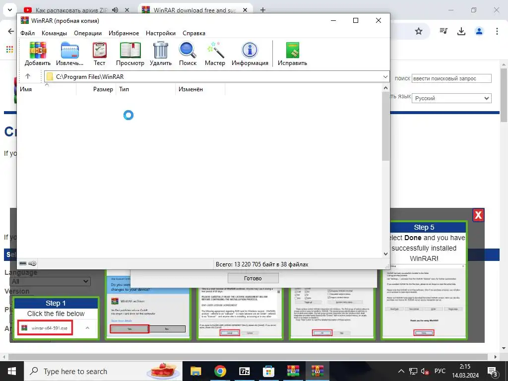Open File Explorer from taskbar
508x381 pixels.
click(195, 371)
